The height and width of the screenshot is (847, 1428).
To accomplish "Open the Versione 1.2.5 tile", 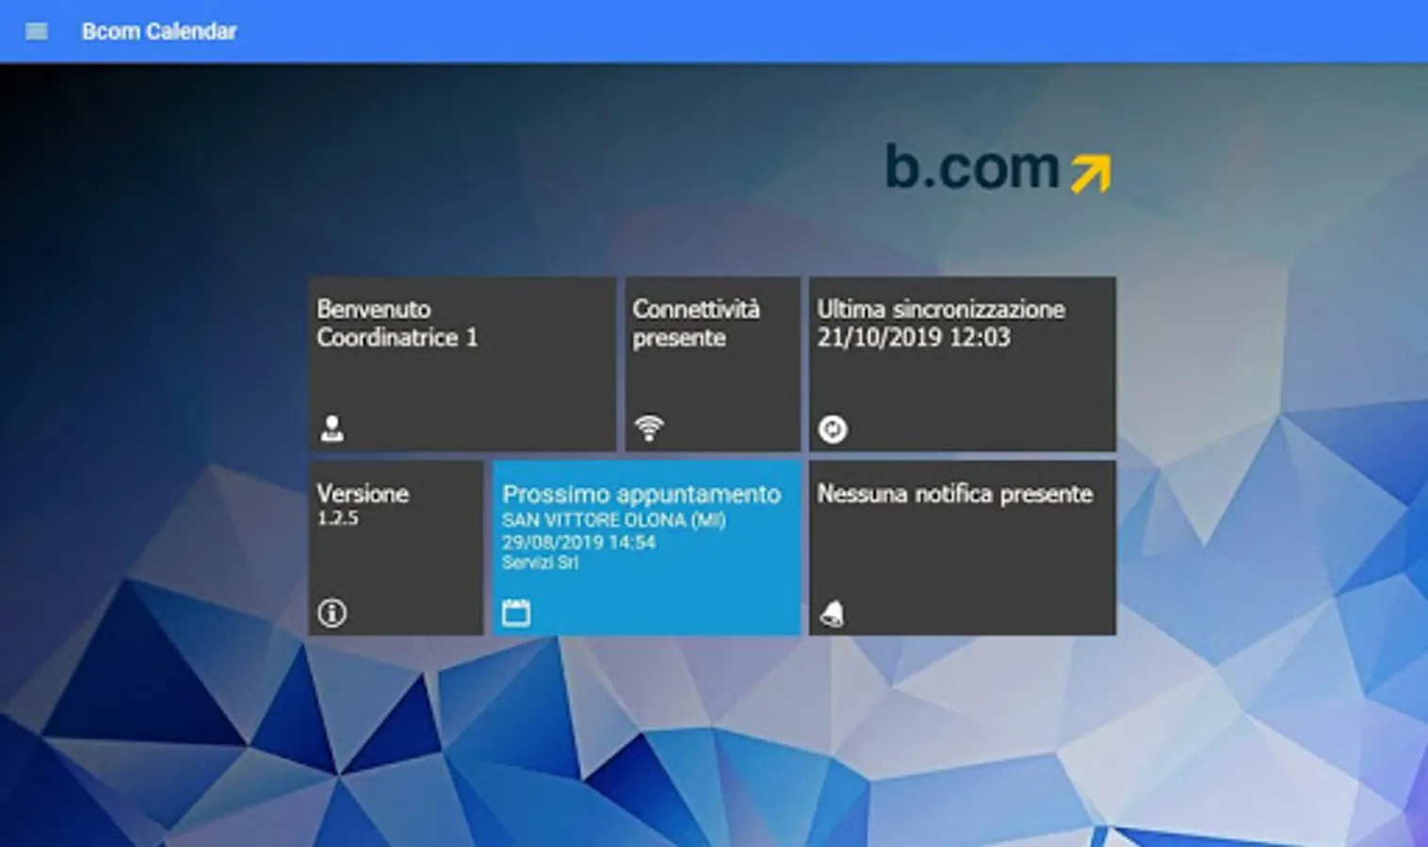I will coord(396,548).
